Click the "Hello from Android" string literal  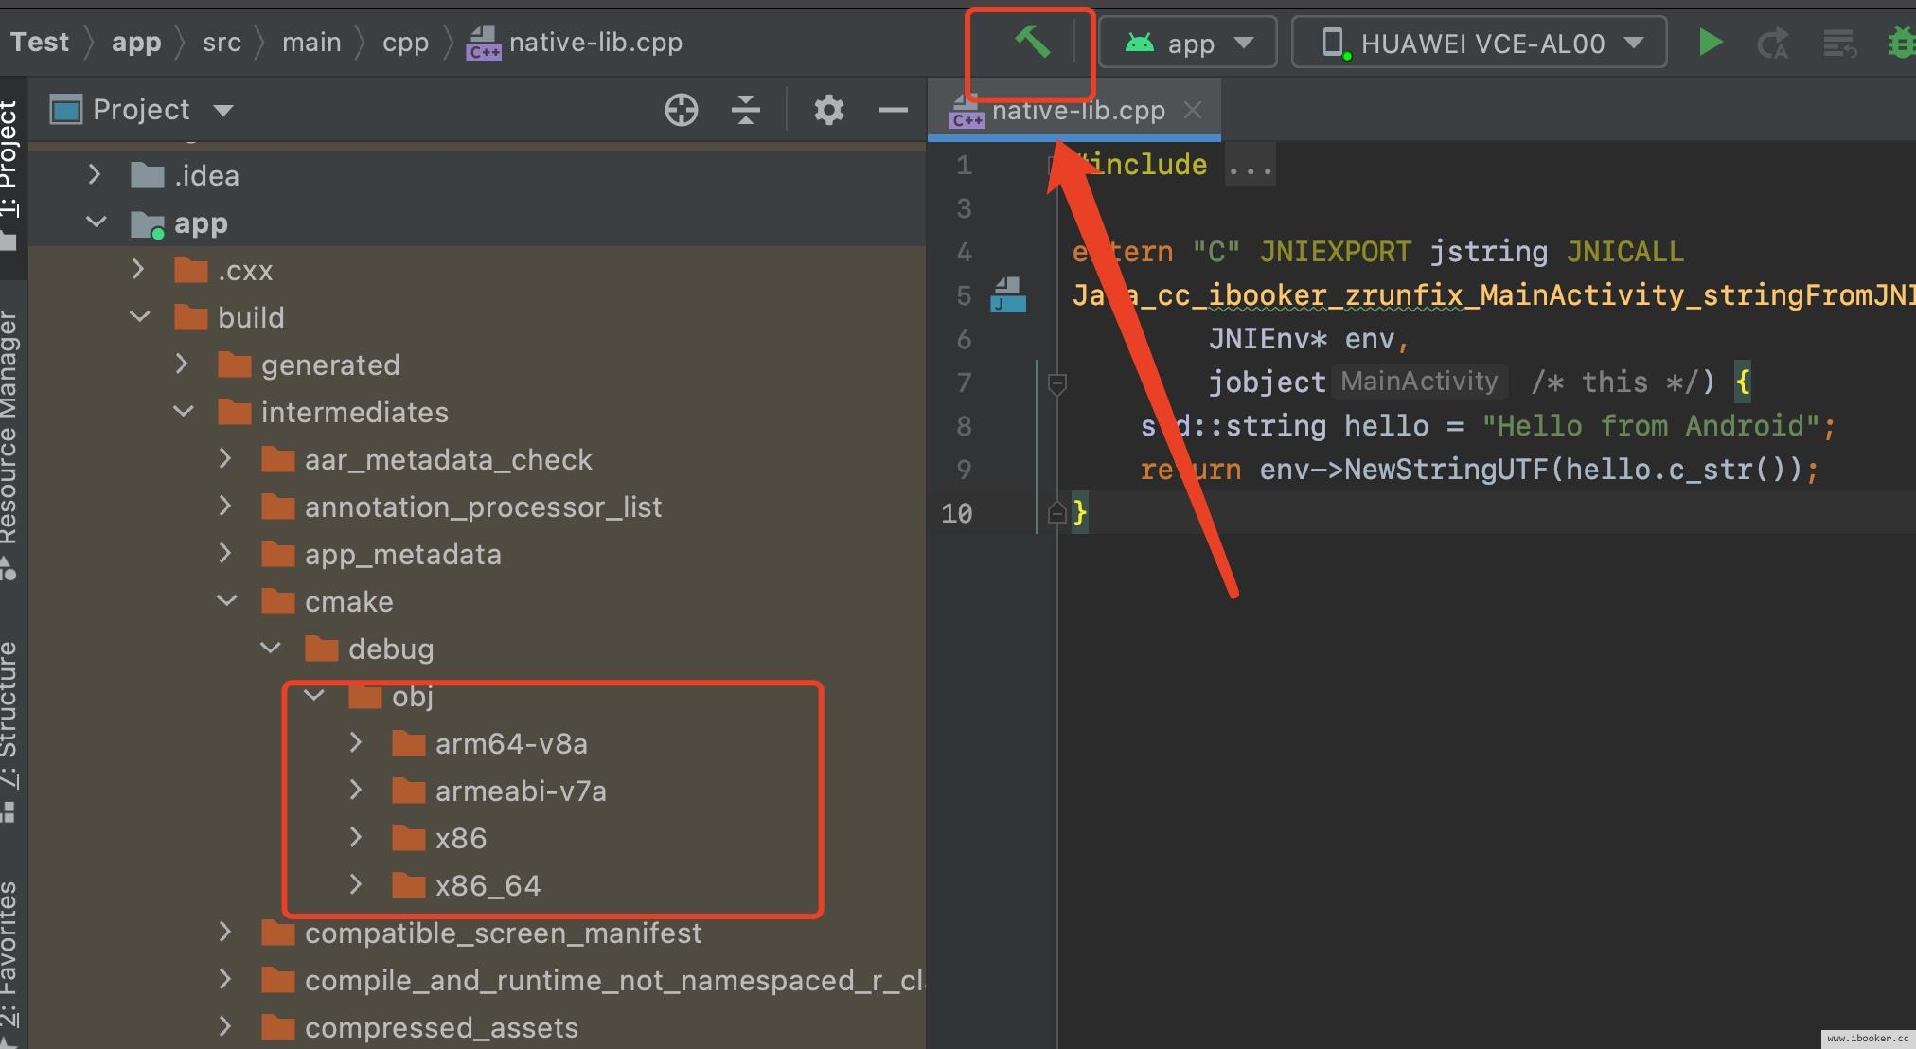pyautogui.click(x=1650, y=426)
